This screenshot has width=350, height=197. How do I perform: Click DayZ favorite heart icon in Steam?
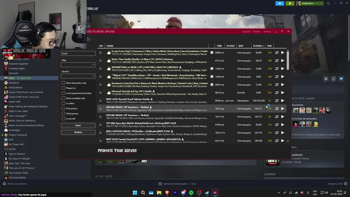click(341, 79)
